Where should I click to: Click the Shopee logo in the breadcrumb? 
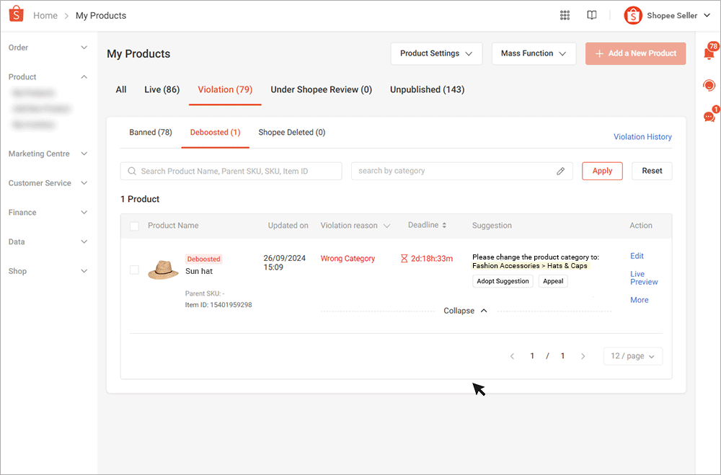pyautogui.click(x=16, y=14)
